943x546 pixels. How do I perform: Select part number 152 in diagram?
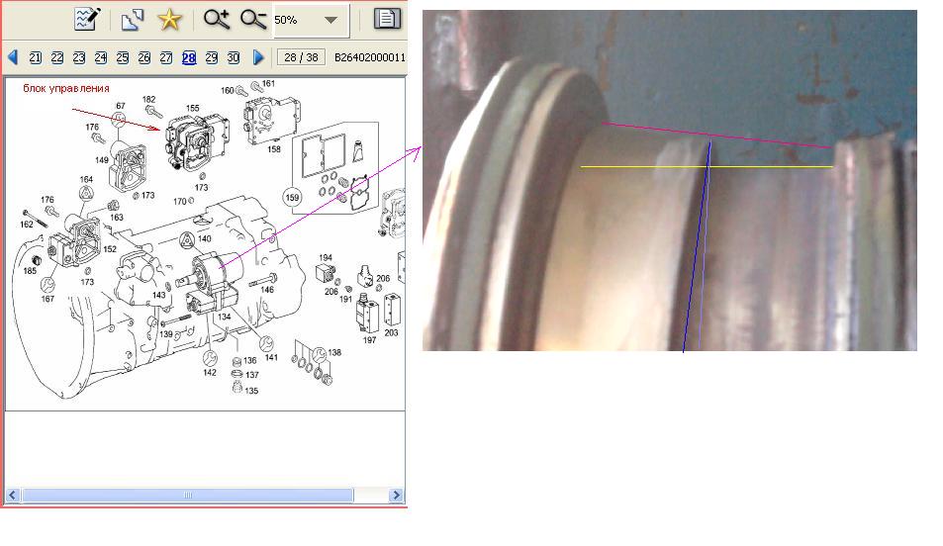point(110,249)
